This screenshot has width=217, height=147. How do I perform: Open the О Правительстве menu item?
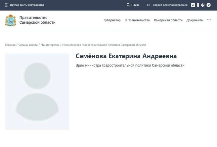tap(137, 20)
